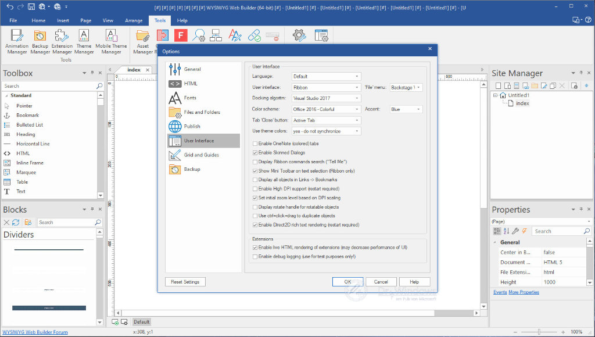This screenshot has height=337, width=595.
Task: Select Grid and Guides options category
Action: coord(204,155)
